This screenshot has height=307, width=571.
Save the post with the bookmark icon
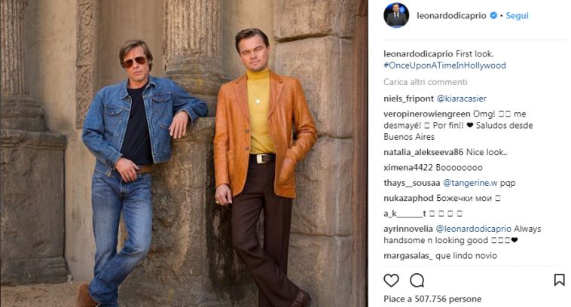point(560,280)
